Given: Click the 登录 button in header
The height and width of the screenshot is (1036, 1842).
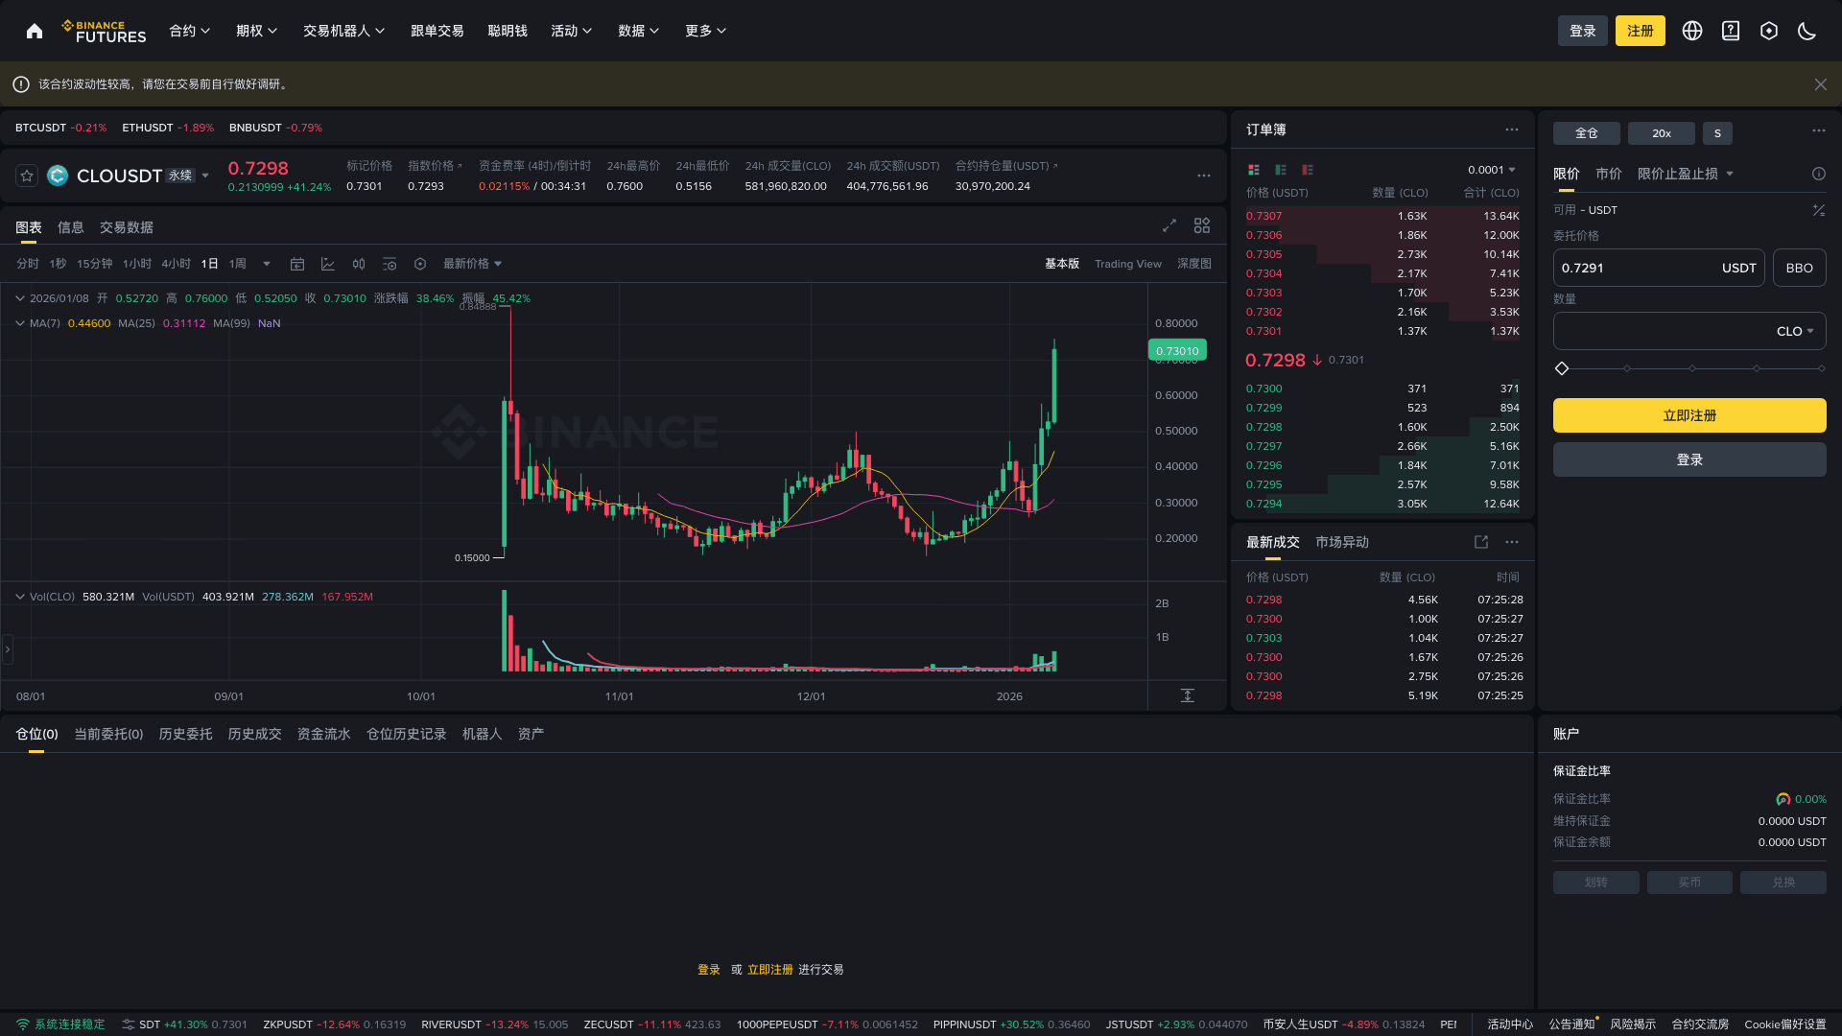Looking at the screenshot, I should pyautogui.click(x=1583, y=31).
